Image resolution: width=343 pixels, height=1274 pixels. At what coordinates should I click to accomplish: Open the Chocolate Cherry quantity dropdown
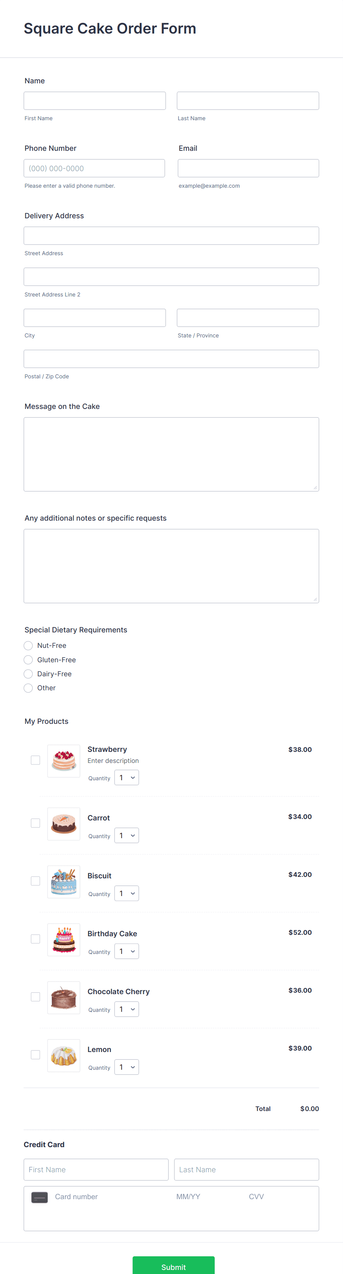127,1009
